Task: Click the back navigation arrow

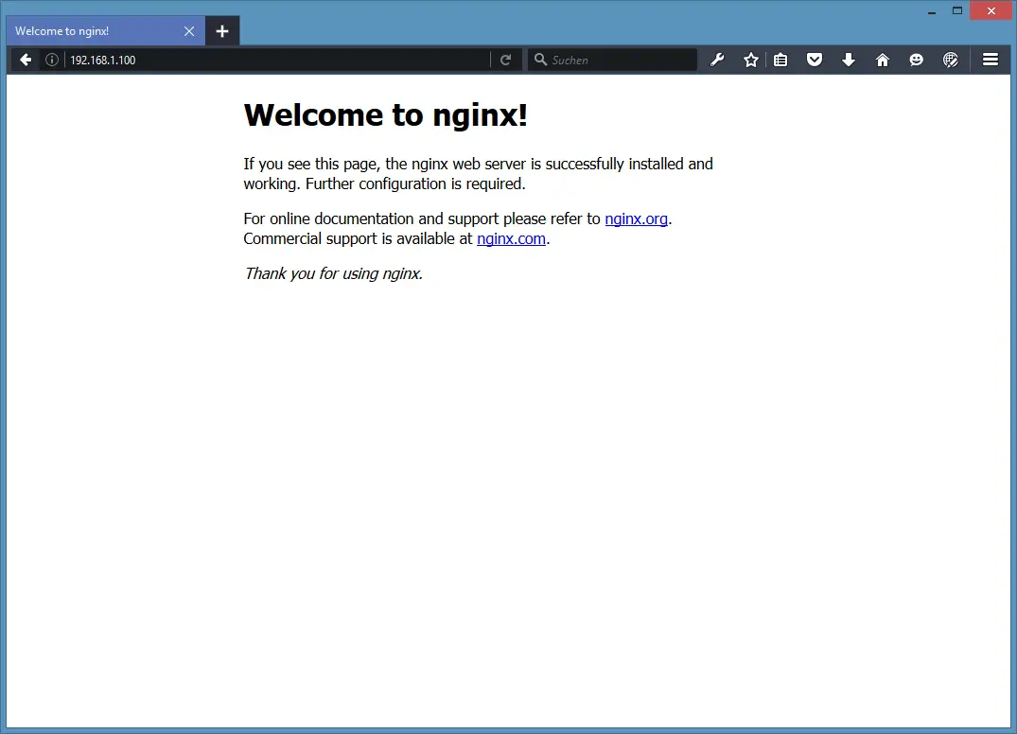Action: click(26, 60)
